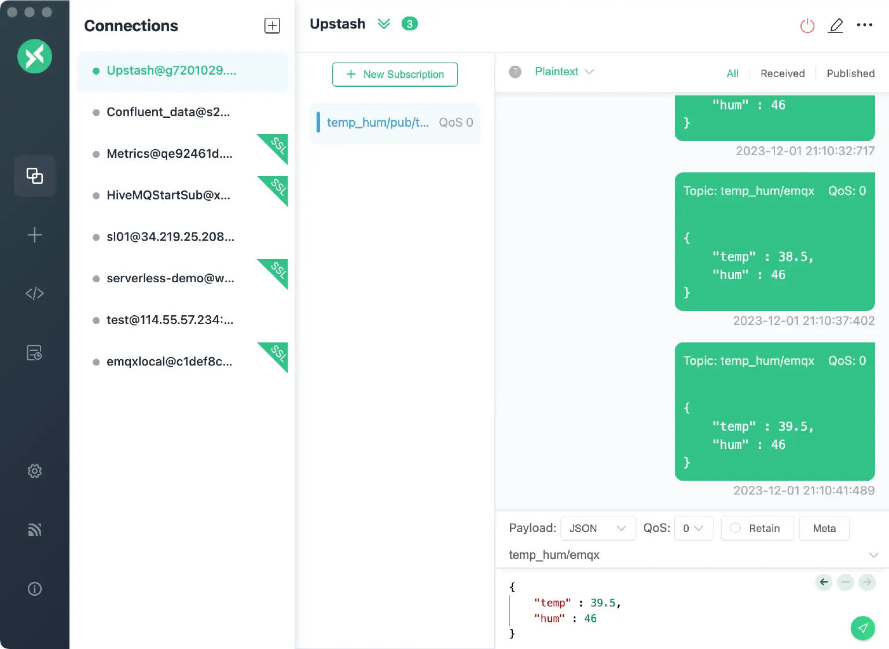Click the topic input field temp_hum/emqx

pos(686,555)
